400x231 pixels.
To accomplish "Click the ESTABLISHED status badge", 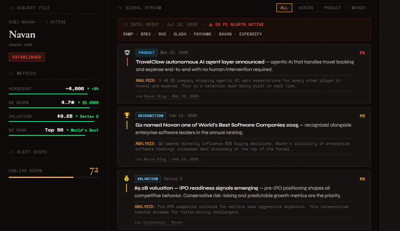I will tap(27, 57).
